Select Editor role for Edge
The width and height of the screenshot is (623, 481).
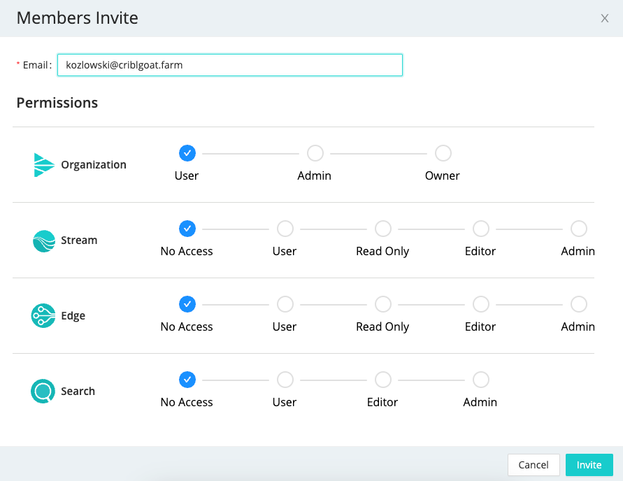coord(480,303)
